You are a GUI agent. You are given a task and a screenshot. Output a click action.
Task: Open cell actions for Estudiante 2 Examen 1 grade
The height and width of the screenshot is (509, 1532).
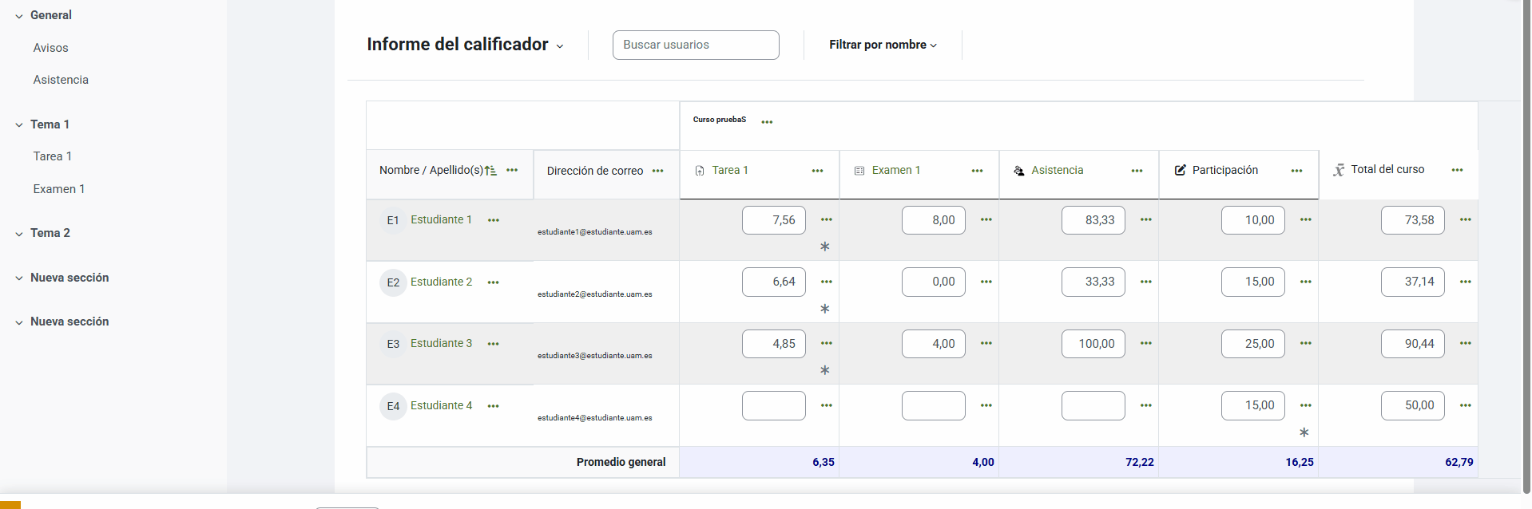coord(986,282)
